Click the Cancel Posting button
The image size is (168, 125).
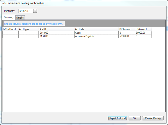[x=153, y=118]
